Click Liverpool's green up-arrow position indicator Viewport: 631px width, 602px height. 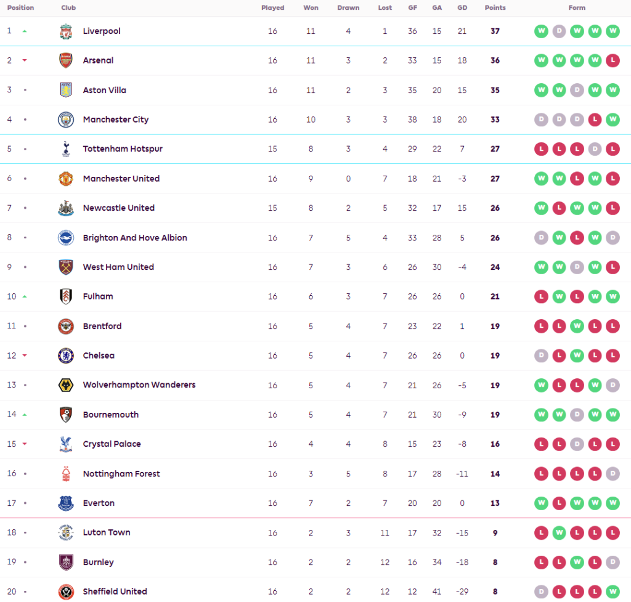coord(25,31)
